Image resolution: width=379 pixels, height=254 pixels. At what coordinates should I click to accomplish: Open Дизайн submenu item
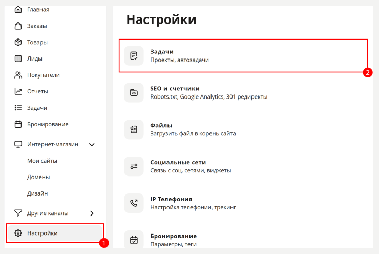37,193
